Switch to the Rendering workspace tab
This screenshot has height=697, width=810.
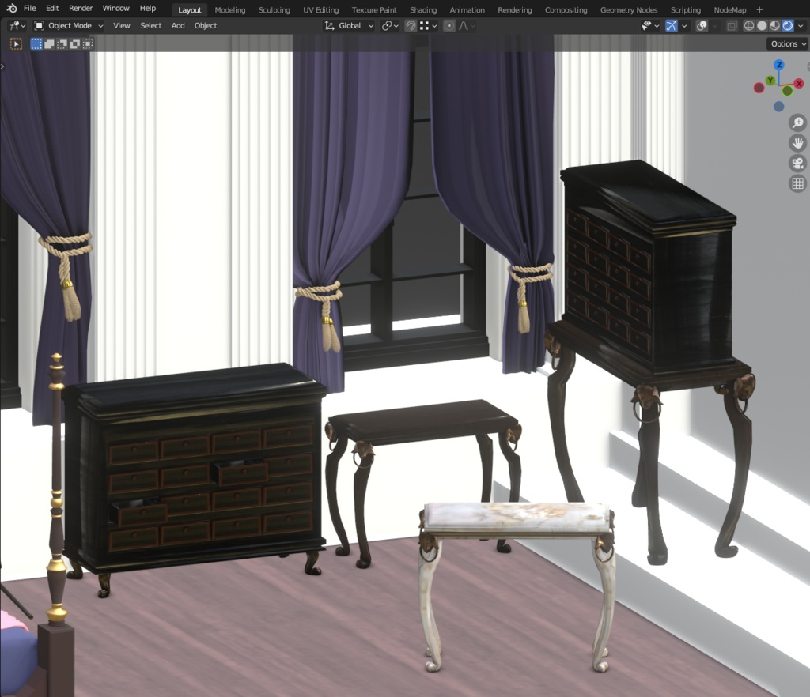coord(514,9)
